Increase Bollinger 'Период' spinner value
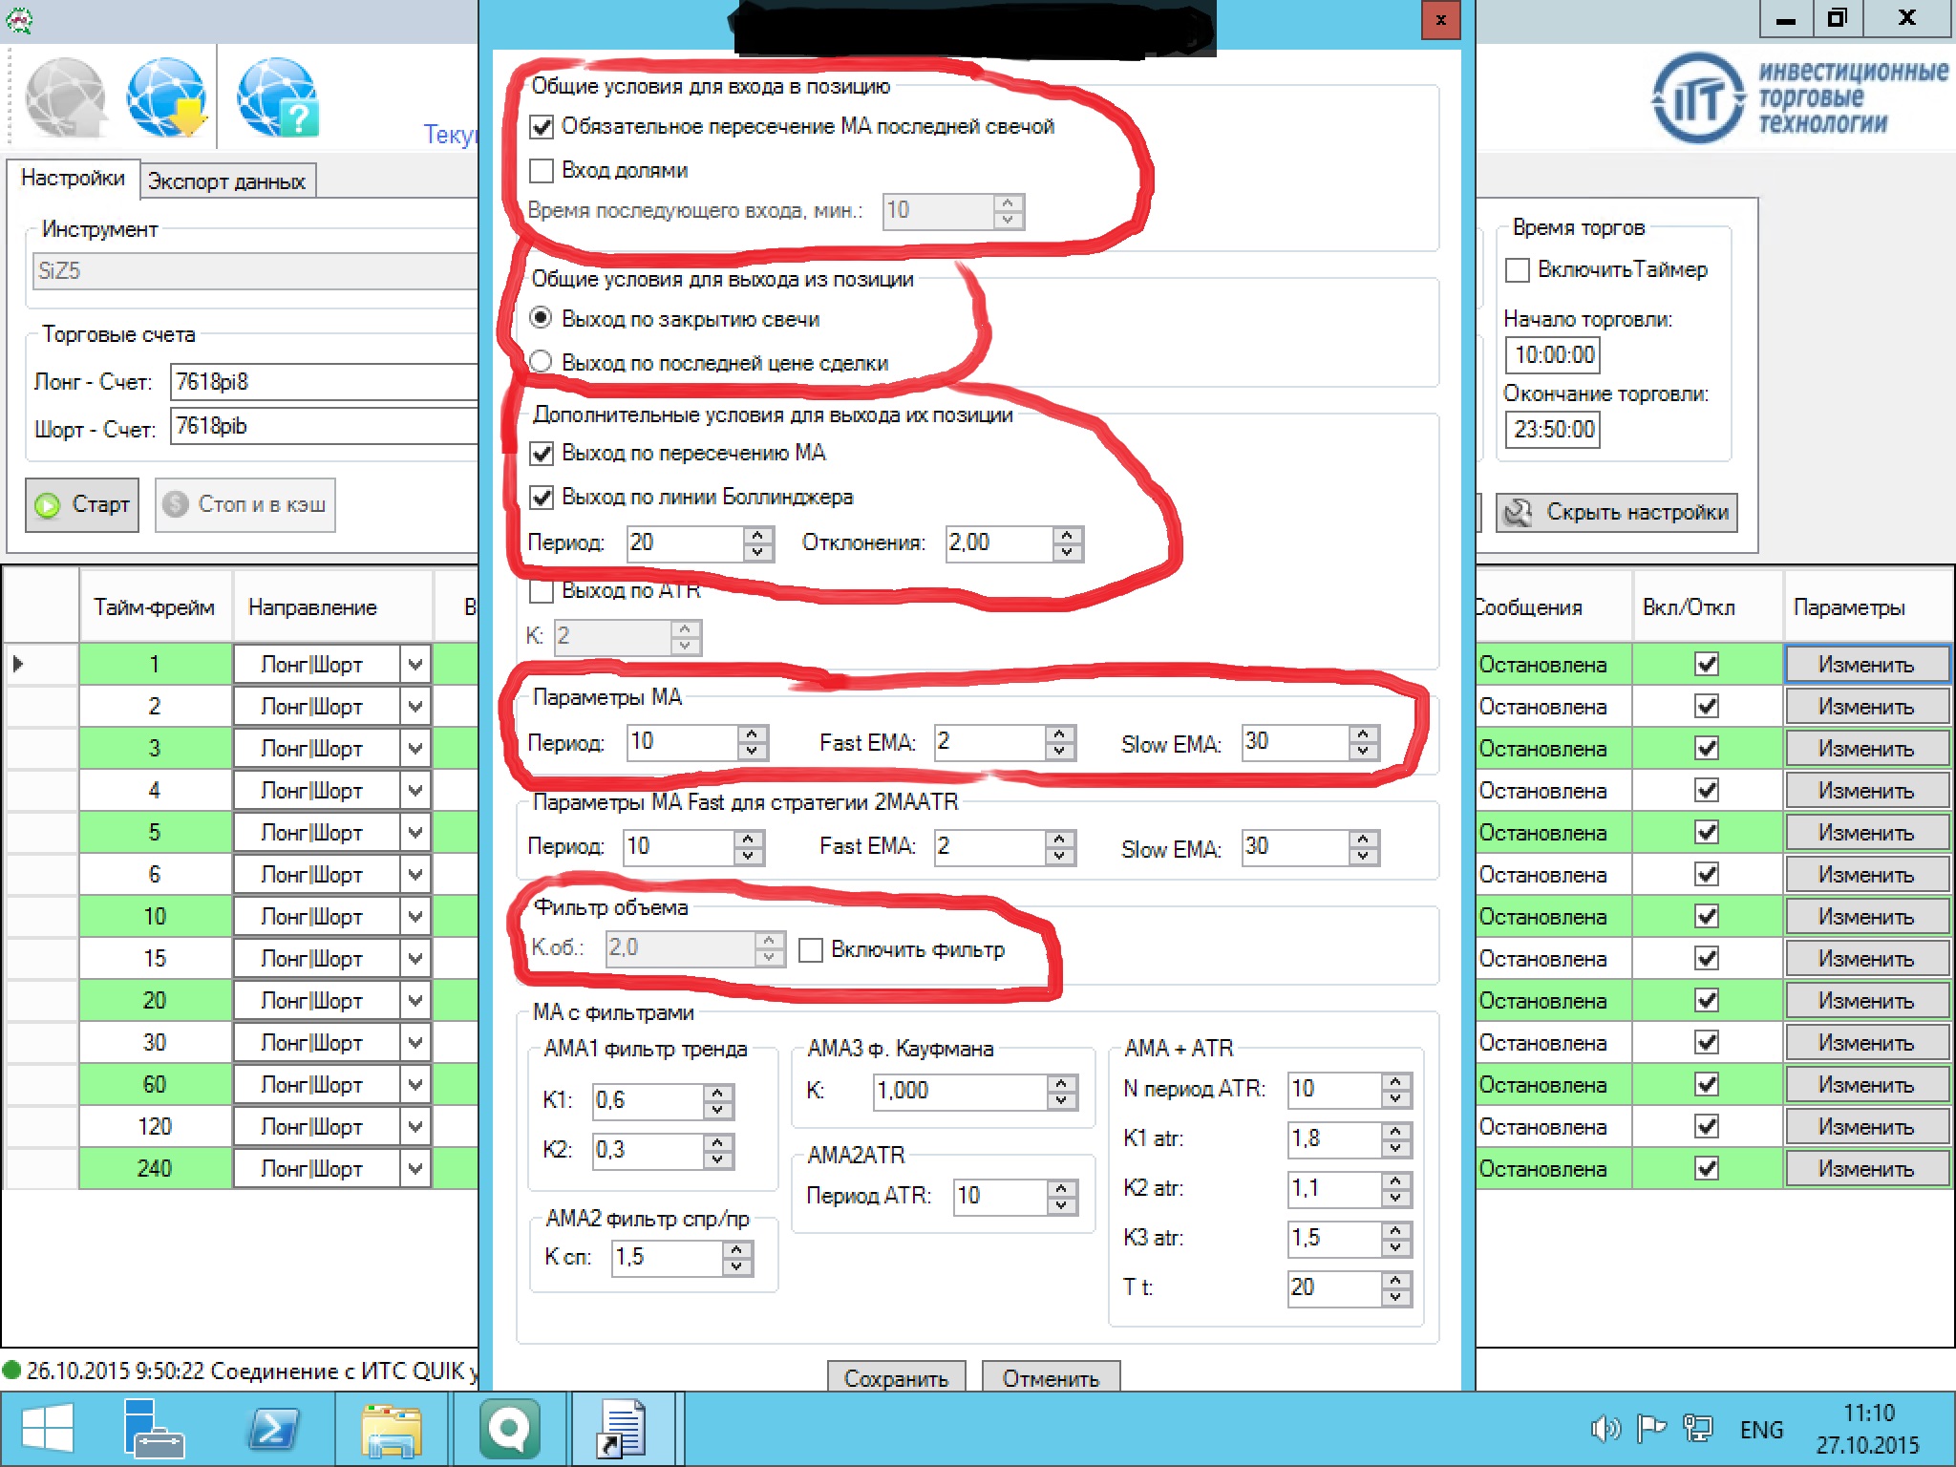Viewport: 1956px width, 1467px height. (x=757, y=535)
